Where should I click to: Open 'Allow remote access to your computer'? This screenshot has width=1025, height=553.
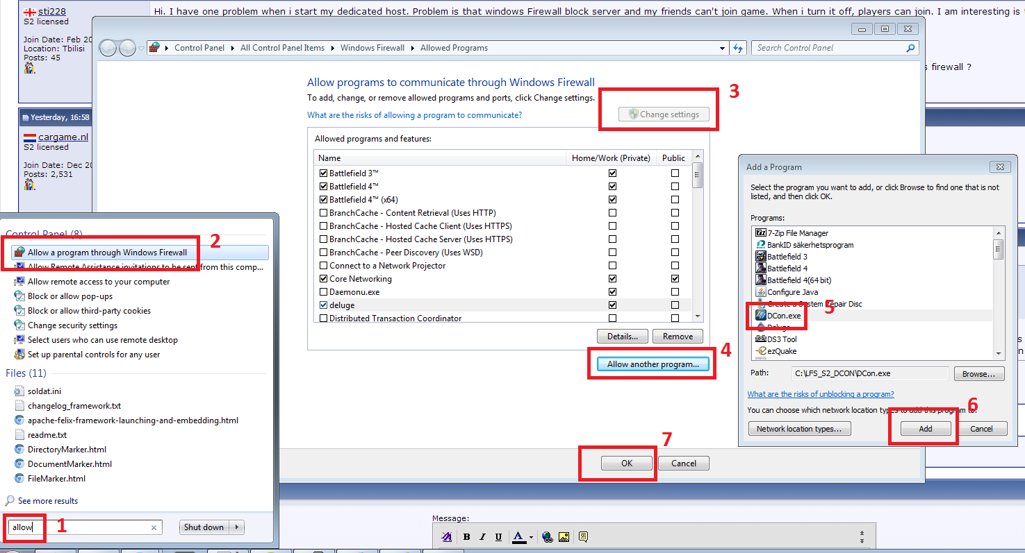pyautogui.click(x=99, y=282)
